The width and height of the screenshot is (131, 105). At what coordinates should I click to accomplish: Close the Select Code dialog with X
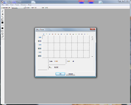point(93,29)
